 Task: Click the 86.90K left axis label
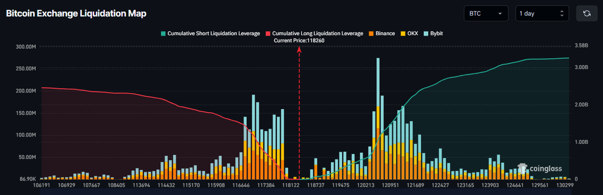28,179
